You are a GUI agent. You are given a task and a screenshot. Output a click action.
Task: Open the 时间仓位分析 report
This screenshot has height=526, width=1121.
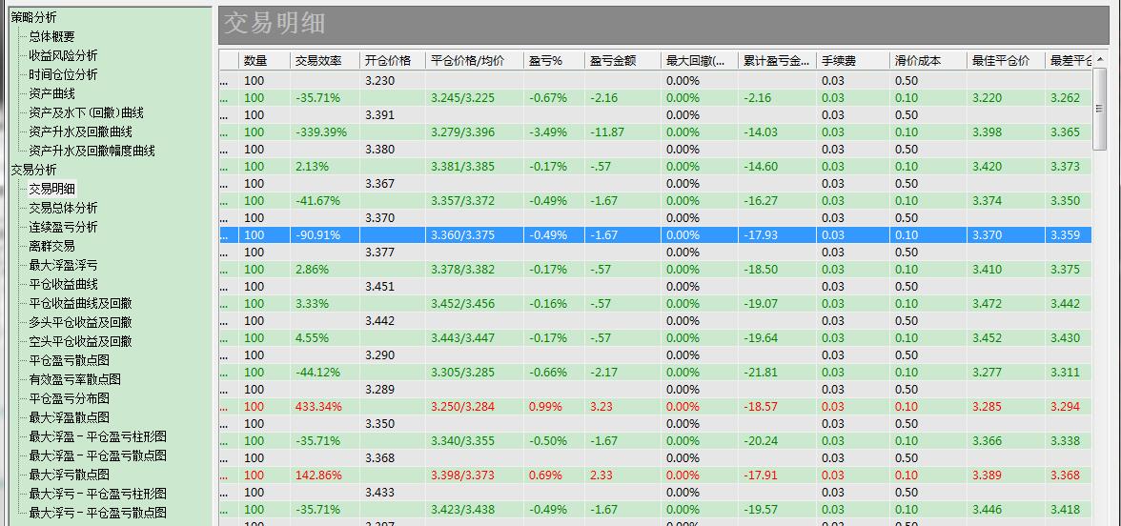click(x=63, y=74)
